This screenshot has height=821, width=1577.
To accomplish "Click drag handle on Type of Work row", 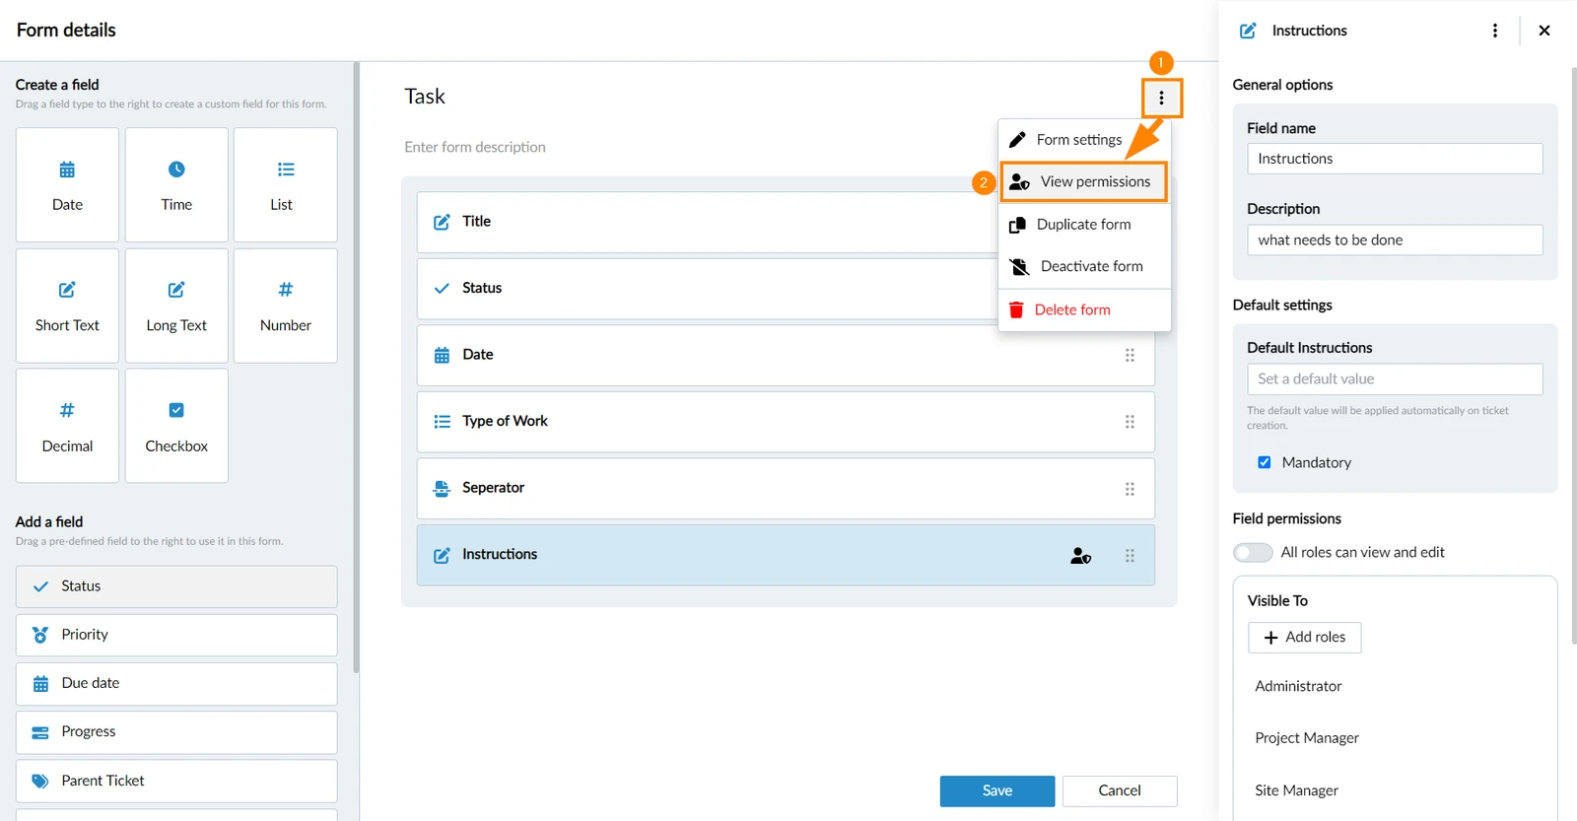I will [x=1130, y=422].
